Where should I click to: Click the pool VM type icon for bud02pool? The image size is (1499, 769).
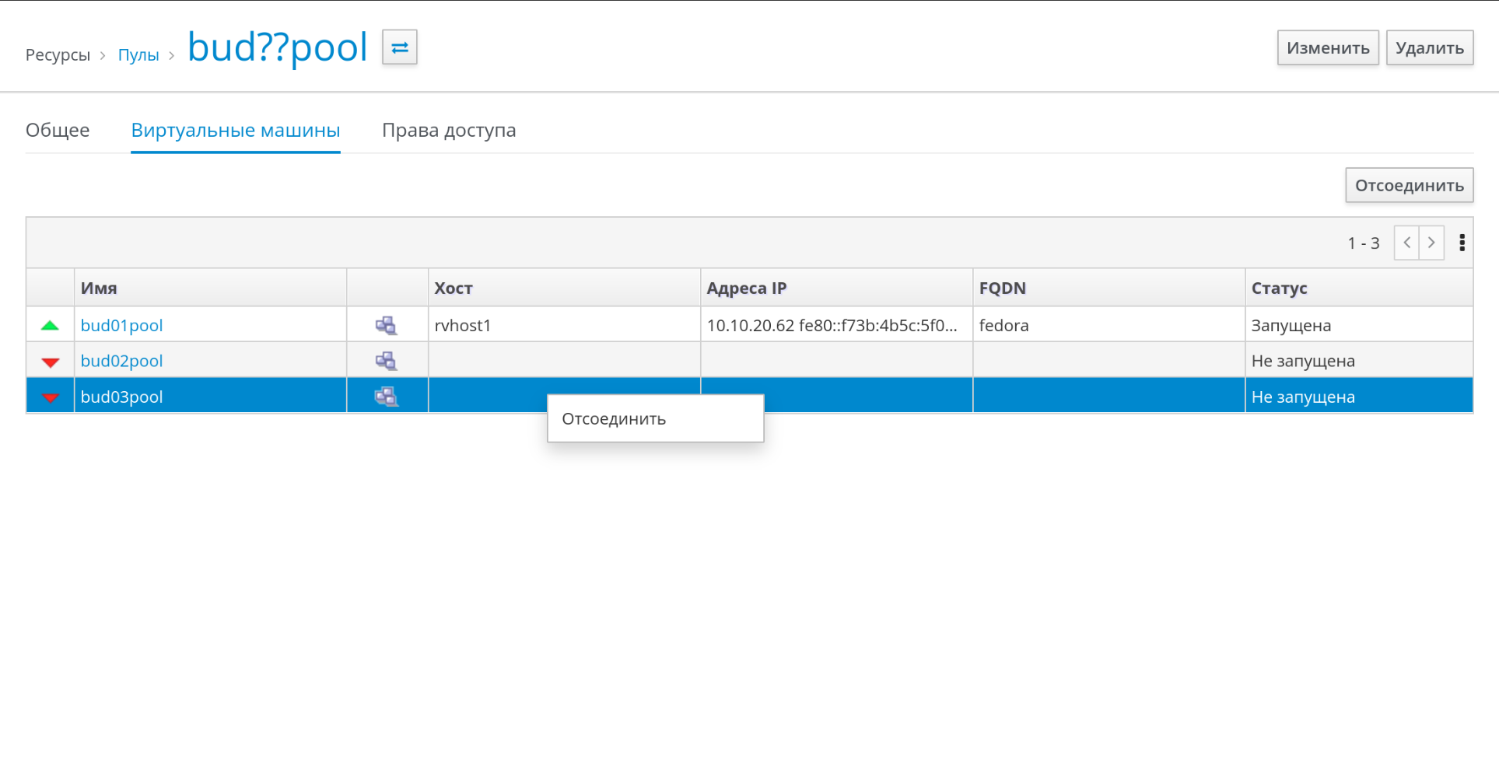386,361
